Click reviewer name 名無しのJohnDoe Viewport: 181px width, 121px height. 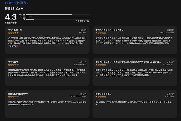167,33
